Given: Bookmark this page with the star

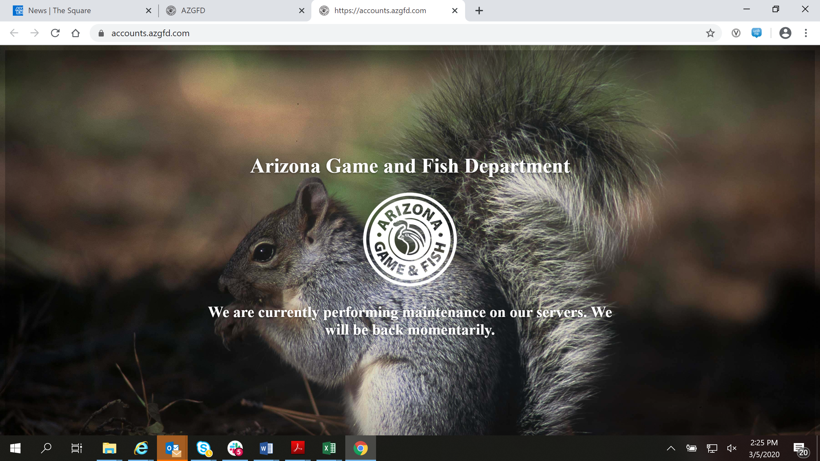Looking at the screenshot, I should (x=710, y=33).
